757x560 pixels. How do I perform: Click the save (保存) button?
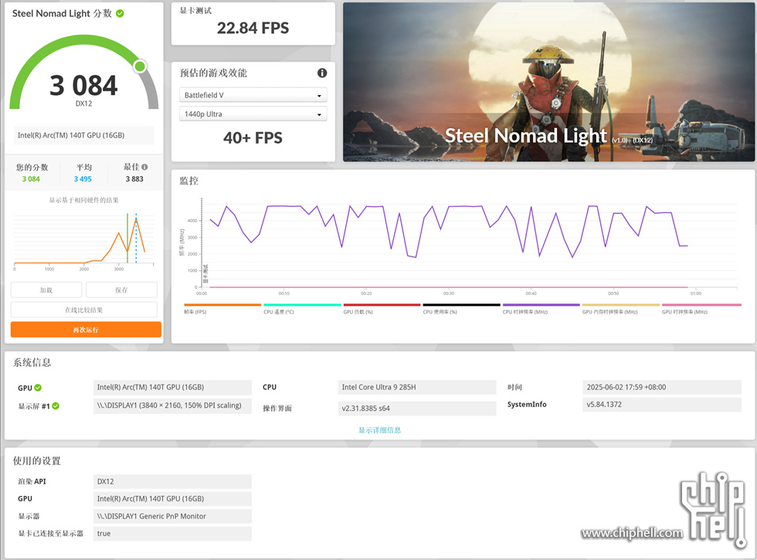tap(122, 290)
